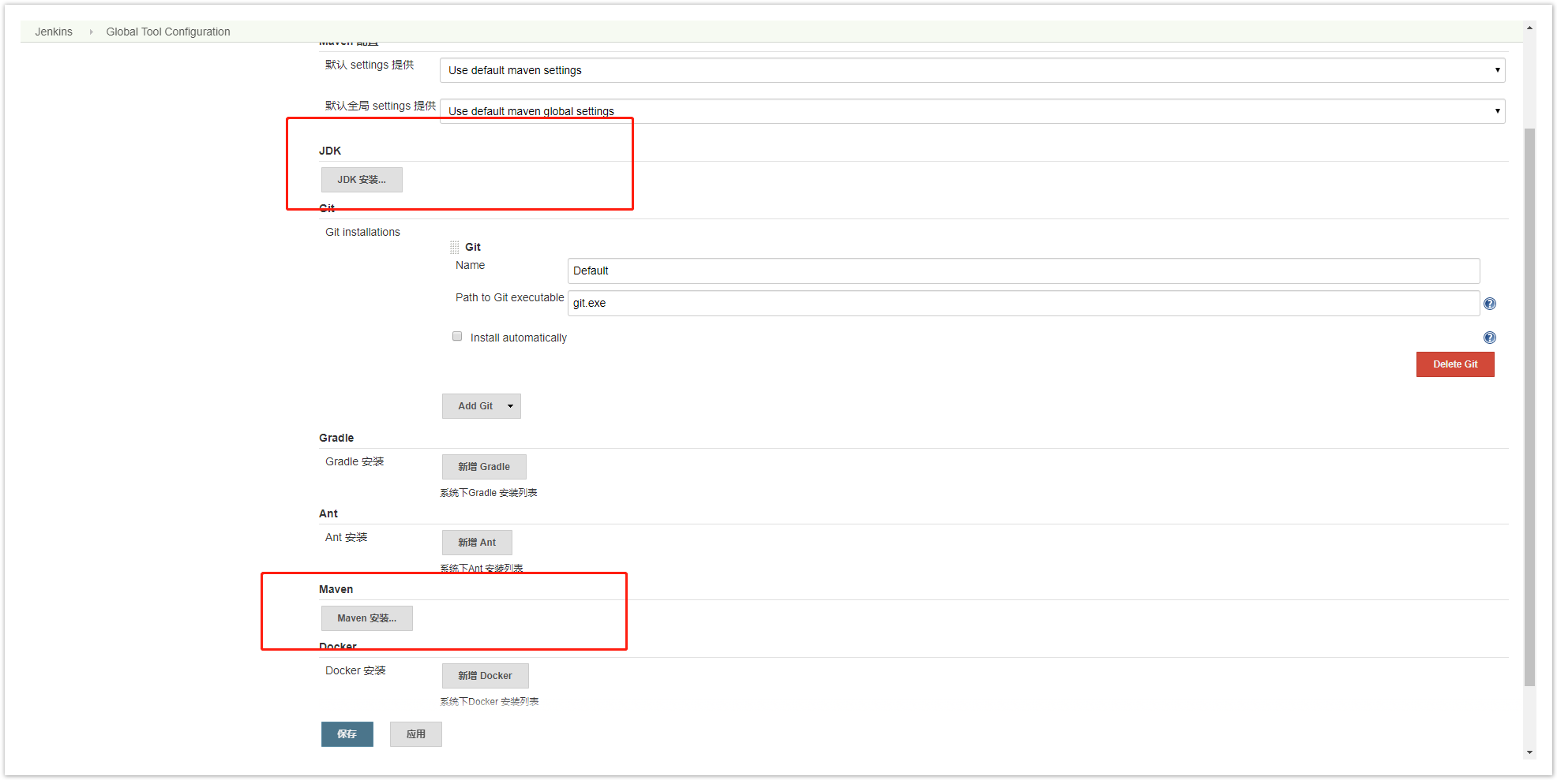
Task: Click the Gradle section heading
Action: point(336,438)
